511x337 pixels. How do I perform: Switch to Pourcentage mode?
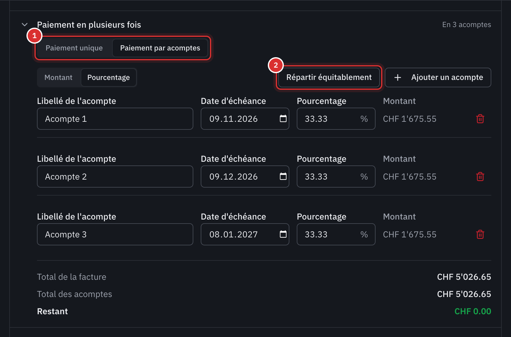(x=108, y=77)
